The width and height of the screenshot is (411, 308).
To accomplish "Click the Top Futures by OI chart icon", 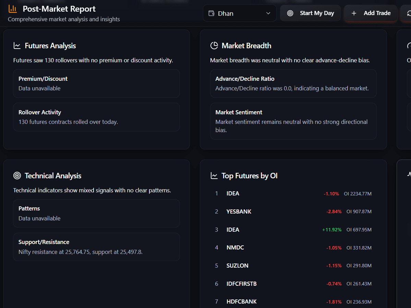I will pos(214,176).
